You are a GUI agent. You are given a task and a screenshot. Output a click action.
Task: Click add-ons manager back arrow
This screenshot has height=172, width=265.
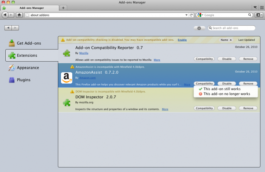tap(8, 28)
